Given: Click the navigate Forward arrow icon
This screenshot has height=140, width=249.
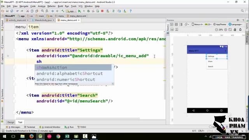Looking at the screenshot, I should pyautogui.click(x=57, y=11).
